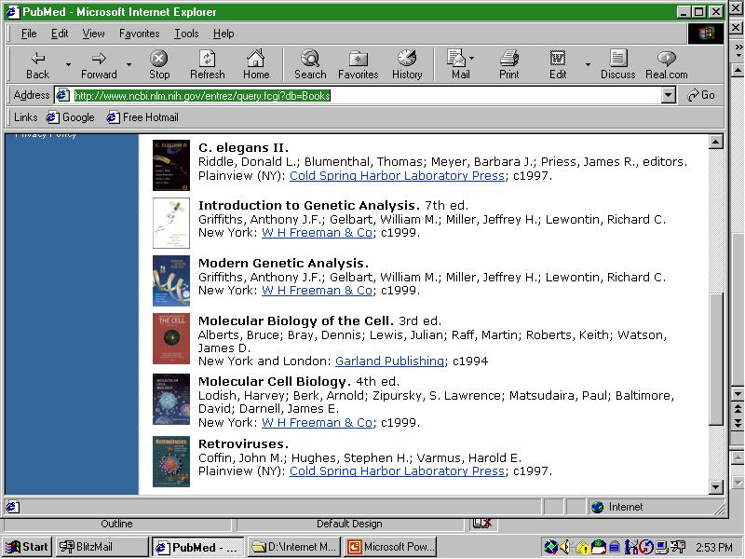Click the Molecular Cell Biology book cover
Image resolution: width=745 pixels, height=559 pixels.
pyautogui.click(x=171, y=399)
